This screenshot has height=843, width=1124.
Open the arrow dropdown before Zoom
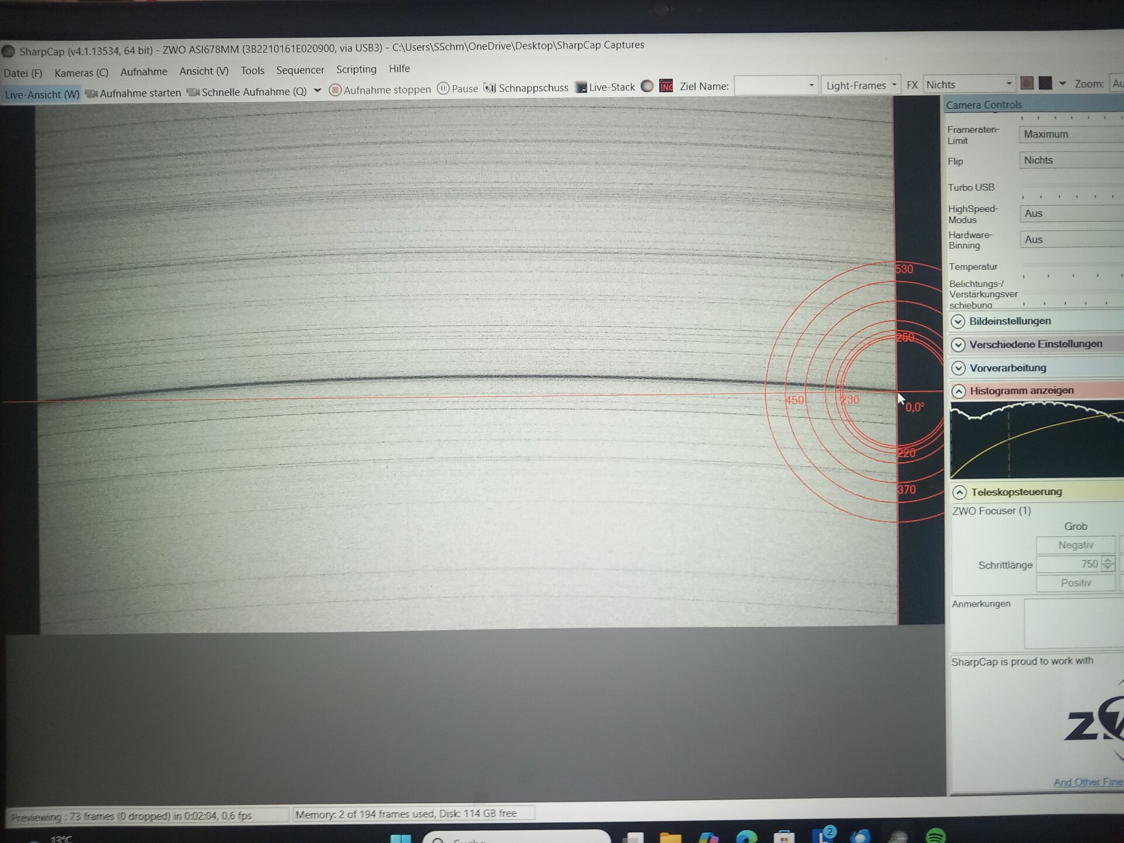point(1062,83)
